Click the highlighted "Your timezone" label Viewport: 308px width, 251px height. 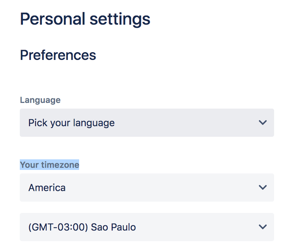[49, 165]
